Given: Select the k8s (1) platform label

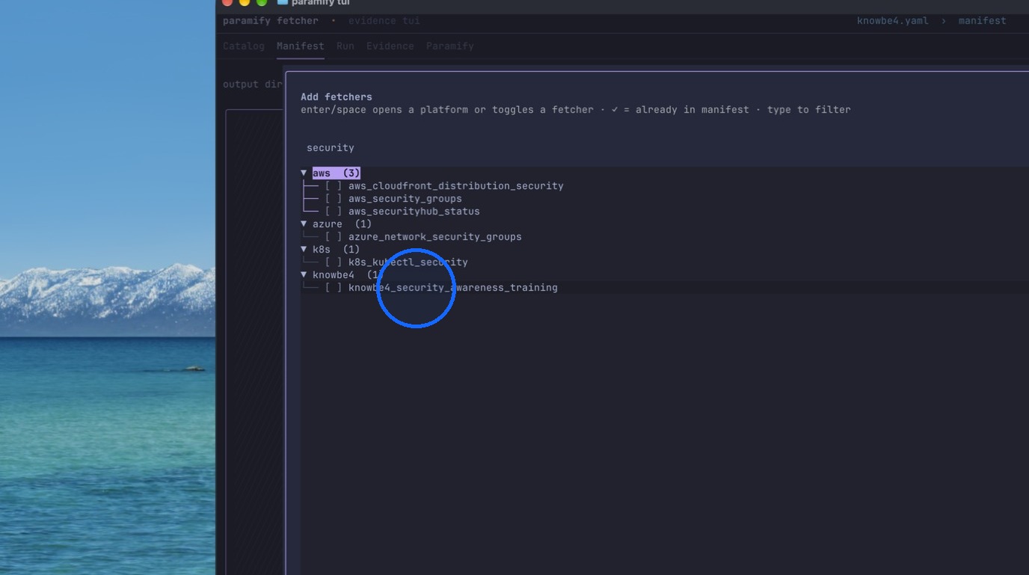Looking at the screenshot, I should pos(337,250).
